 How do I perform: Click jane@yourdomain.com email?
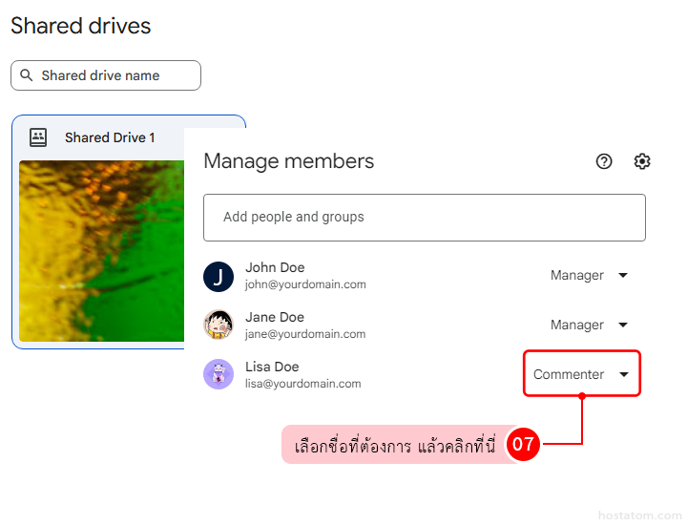pyautogui.click(x=305, y=334)
